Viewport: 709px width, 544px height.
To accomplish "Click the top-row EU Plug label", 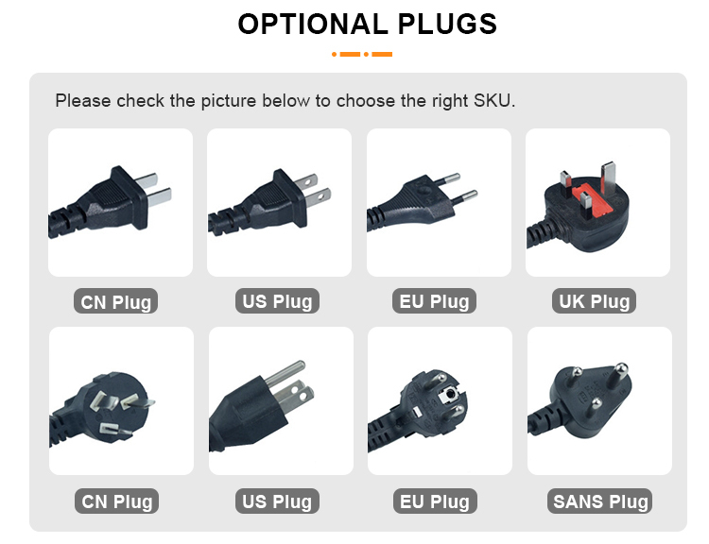I will click(434, 301).
